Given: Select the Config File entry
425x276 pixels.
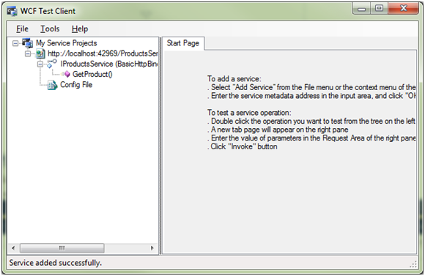Looking at the screenshot, I should coord(76,85).
